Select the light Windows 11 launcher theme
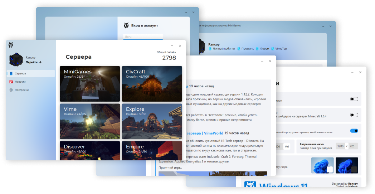 tap(322, 165)
